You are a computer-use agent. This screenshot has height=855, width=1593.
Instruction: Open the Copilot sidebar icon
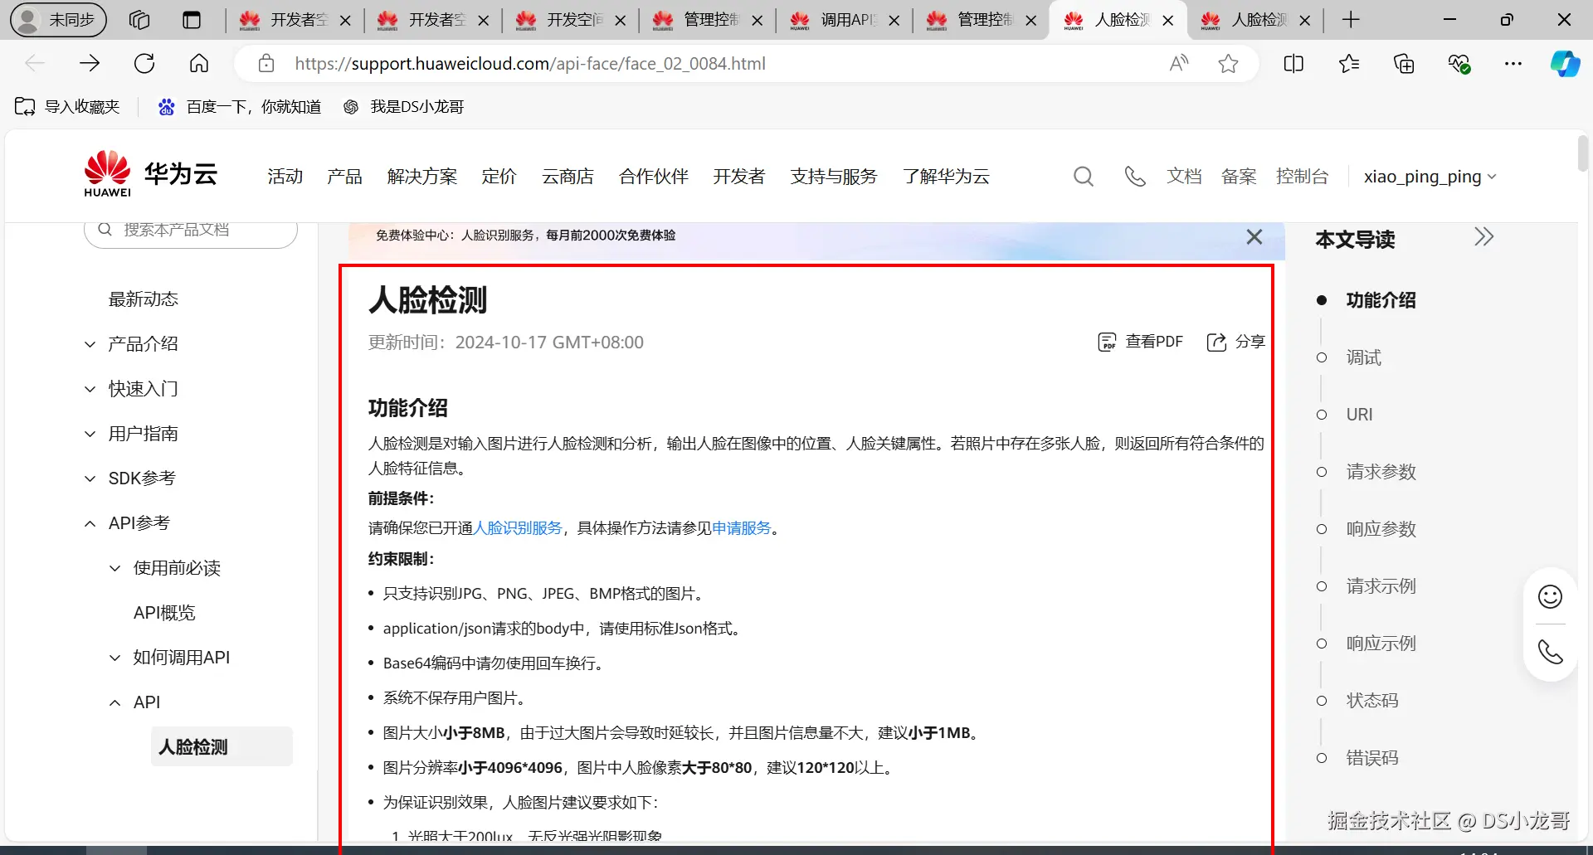[x=1566, y=64]
